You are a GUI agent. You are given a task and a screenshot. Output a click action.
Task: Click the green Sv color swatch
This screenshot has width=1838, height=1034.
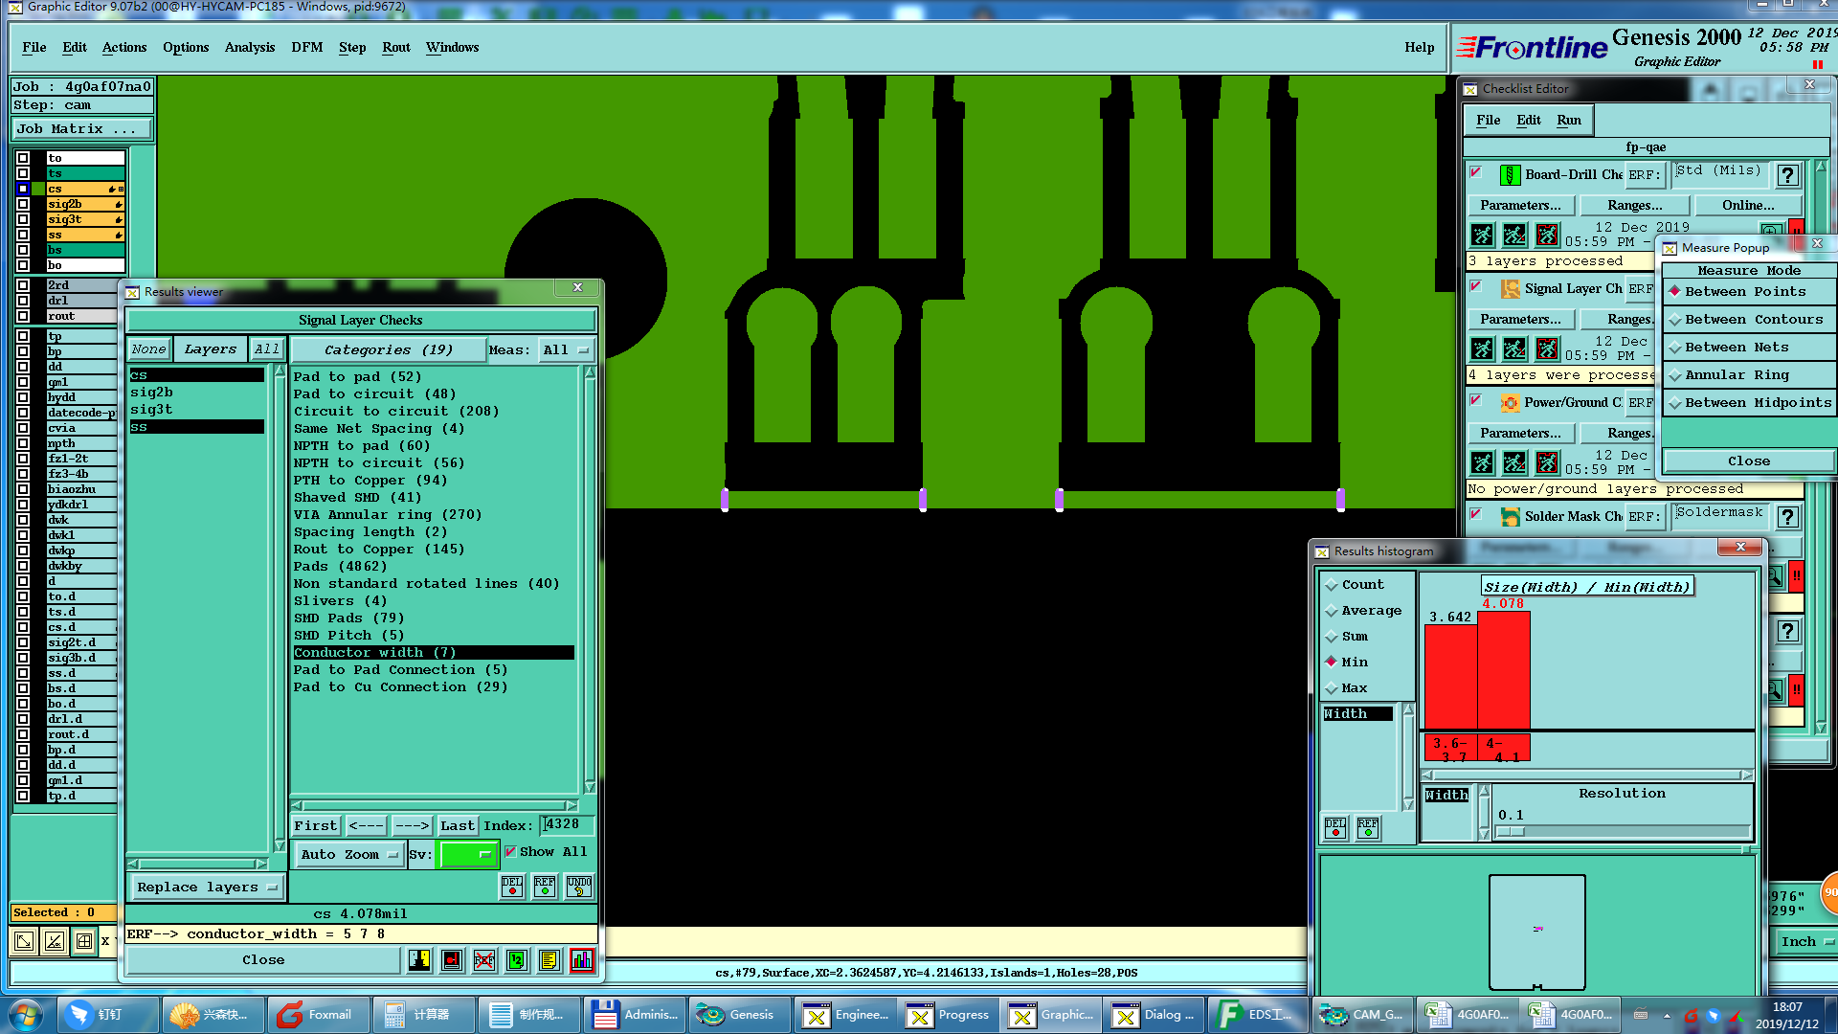(x=466, y=855)
